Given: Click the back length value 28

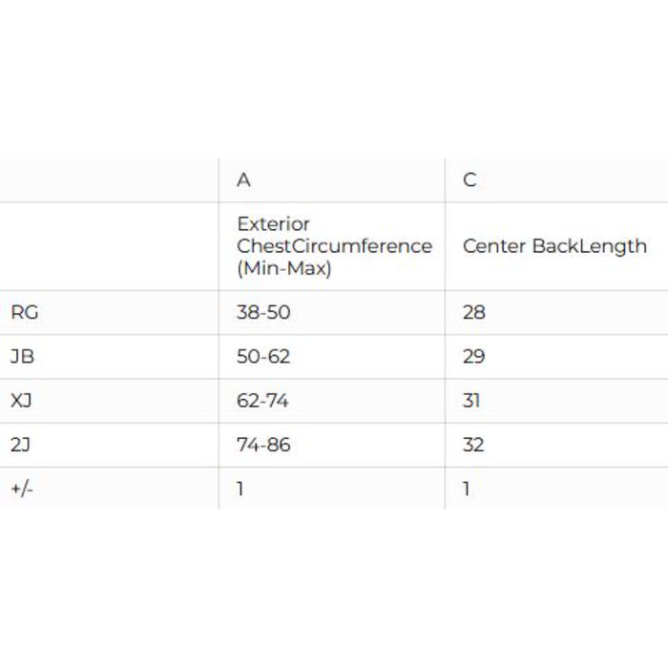Looking at the screenshot, I should click(x=474, y=312).
